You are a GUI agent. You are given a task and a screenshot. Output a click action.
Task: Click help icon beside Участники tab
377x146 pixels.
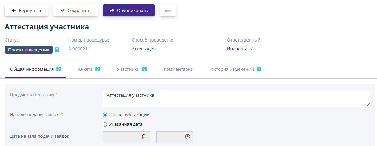pos(144,69)
